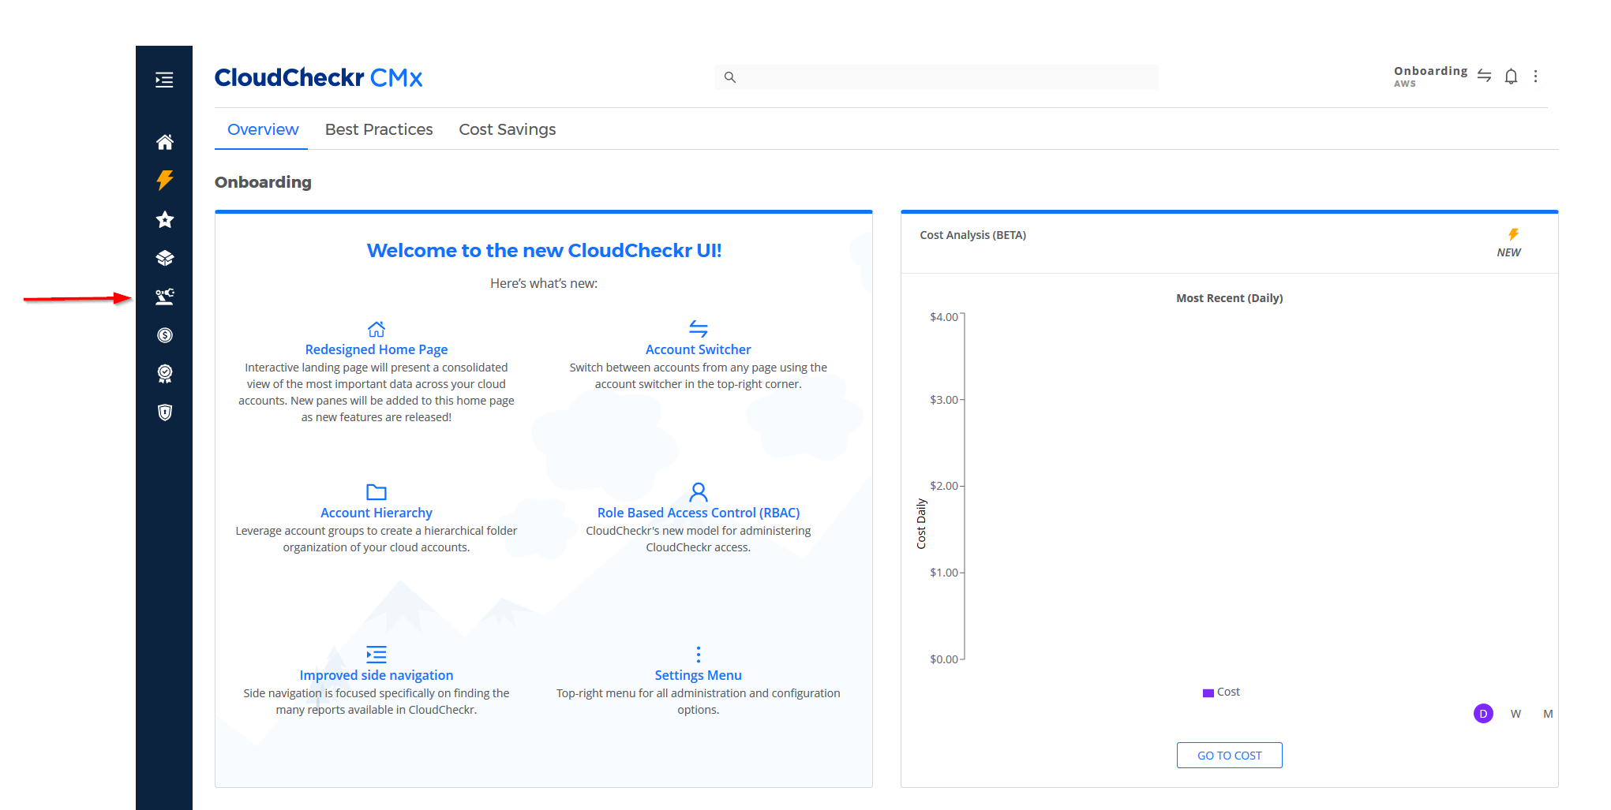Open the Home icon in sidebar
The image size is (1611, 810).
click(164, 142)
